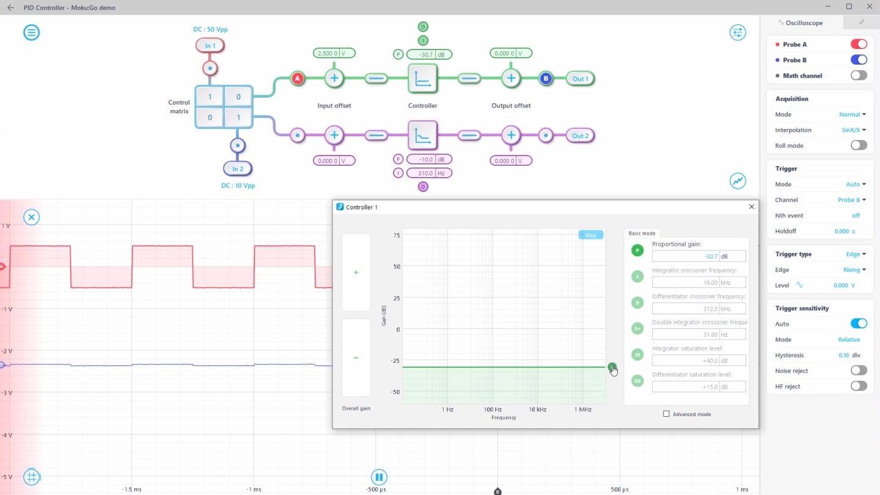Enable the Math channel toggle
The image size is (880, 495).
point(858,76)
